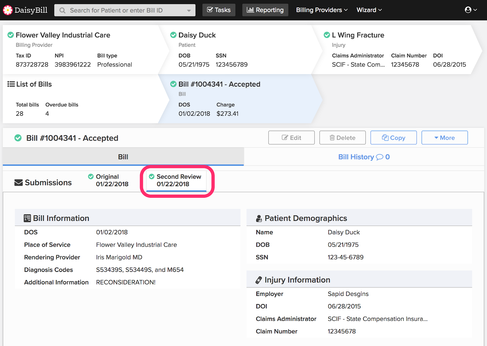Screen dimensions: 487x346
Task: Click the Diagnosis Codes value
Action: [x=140, y=270]
